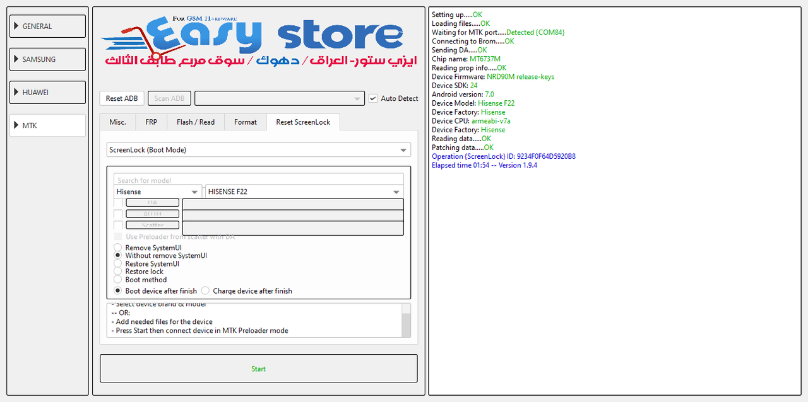Open the Hisense brand dropdown
The image size is (808, 402).
coord(158,192)
